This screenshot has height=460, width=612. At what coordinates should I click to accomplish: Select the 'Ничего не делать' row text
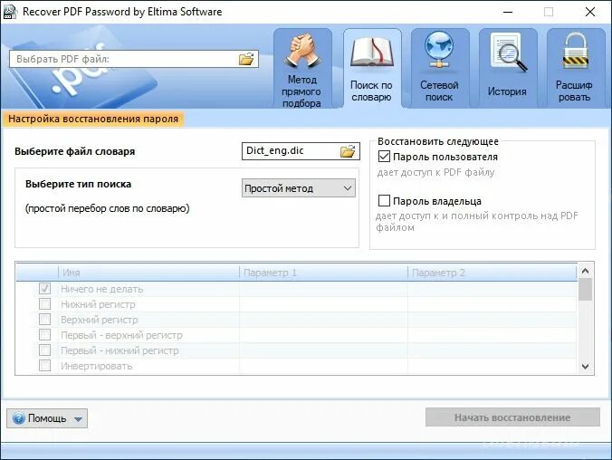point(102,289)
